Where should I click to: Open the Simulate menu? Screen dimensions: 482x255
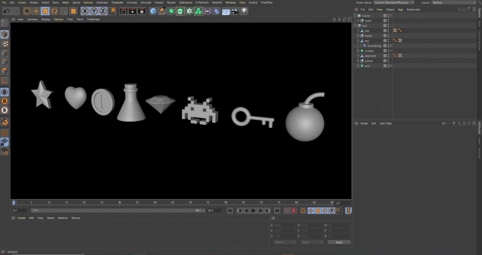pyautogui.click(x=146, y=2)
